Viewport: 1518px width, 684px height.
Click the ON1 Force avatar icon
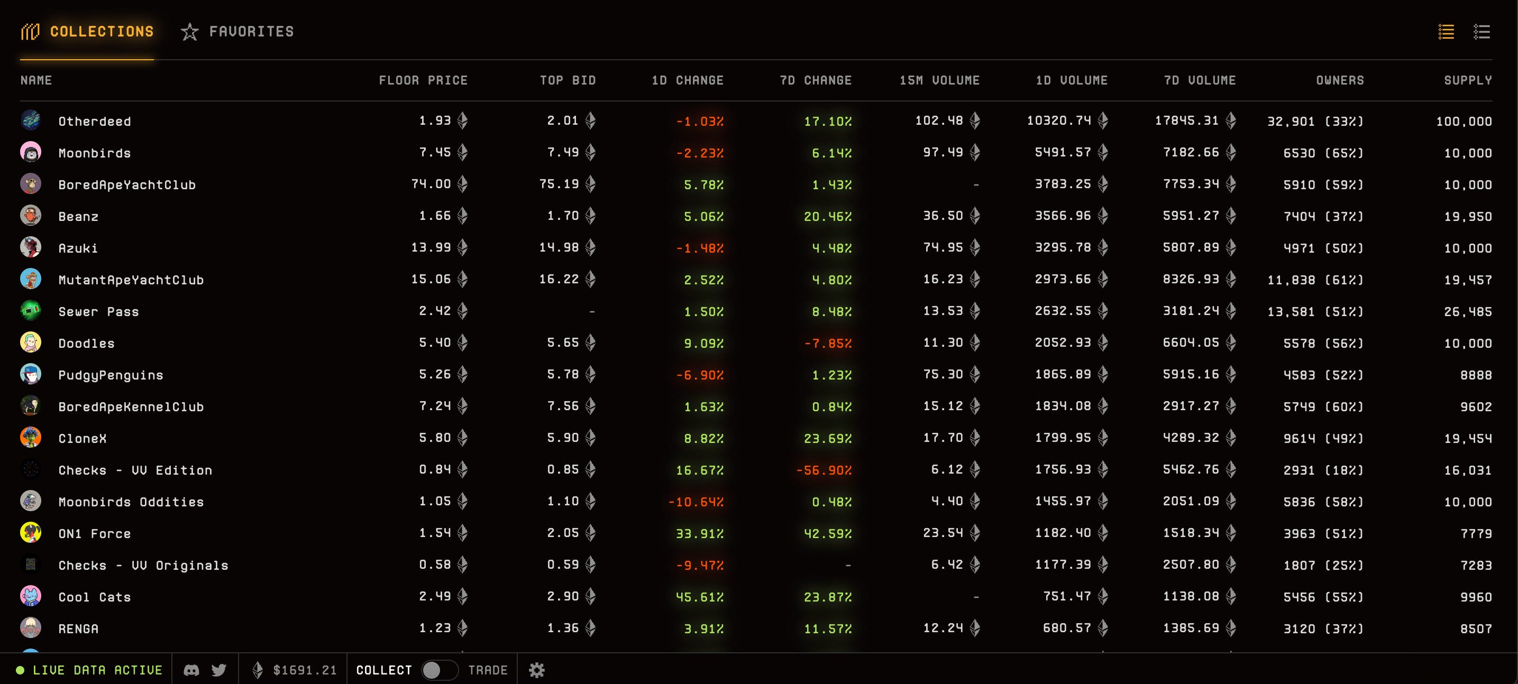[x=31, y=533]
